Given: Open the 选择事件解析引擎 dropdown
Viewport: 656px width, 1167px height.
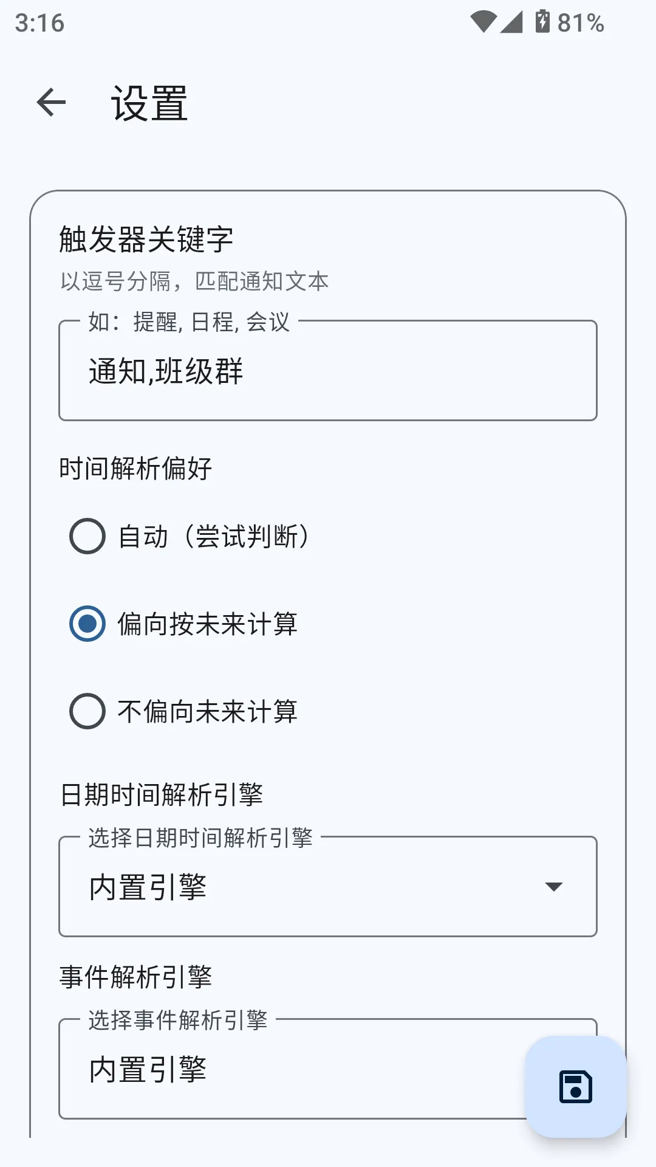Looking at the screenshot, I should [292, 1069].
